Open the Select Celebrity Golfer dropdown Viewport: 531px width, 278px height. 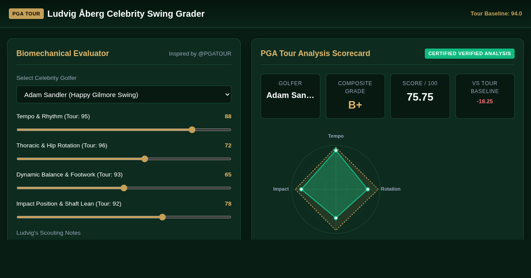(124, 94)
